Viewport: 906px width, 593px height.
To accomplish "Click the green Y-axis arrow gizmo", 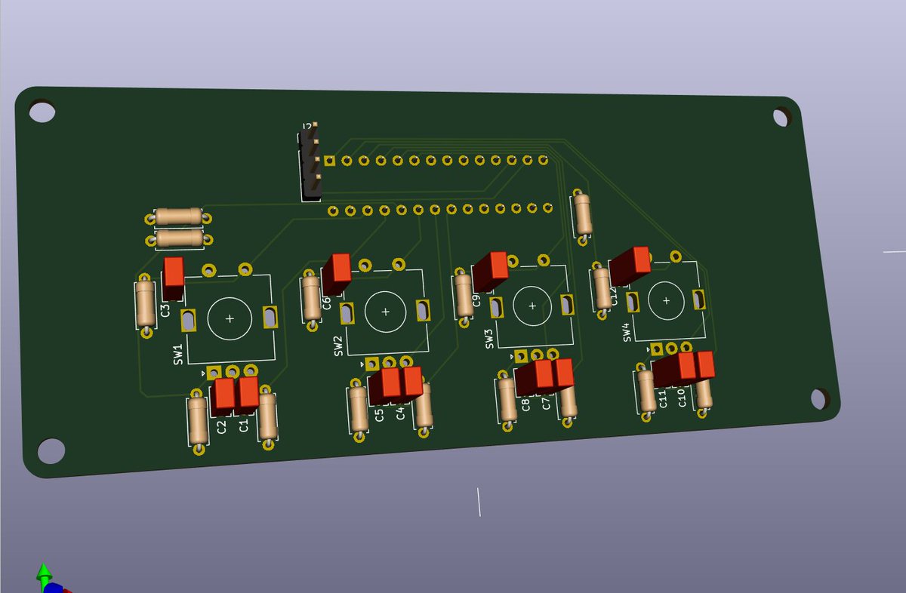I will (x=44, y=573).
